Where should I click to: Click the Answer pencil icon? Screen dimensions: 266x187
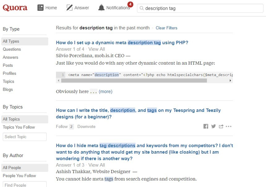click(x=69, y=8)
